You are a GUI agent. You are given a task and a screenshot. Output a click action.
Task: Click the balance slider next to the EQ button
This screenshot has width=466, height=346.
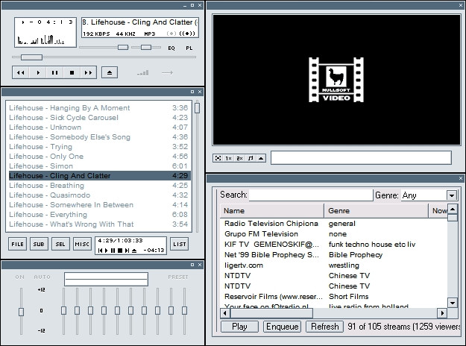pyautogui.click(x=146, y=47)
